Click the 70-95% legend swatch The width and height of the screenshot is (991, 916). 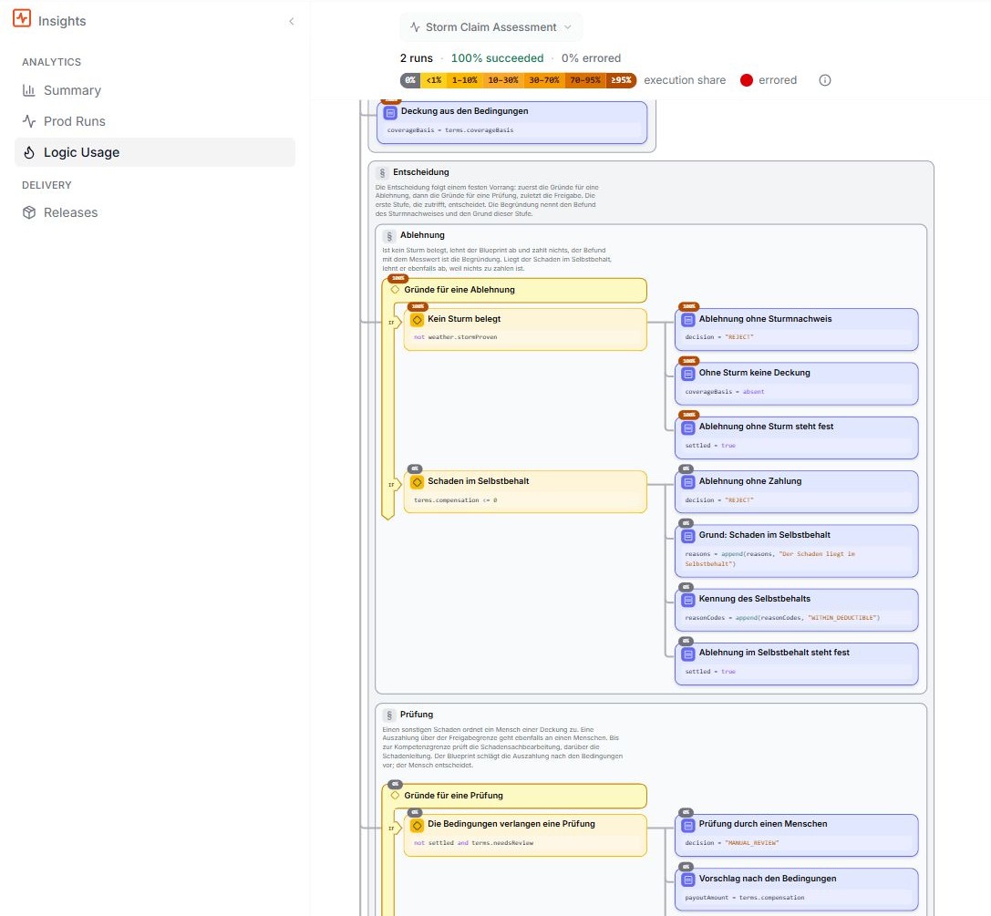[x=585, y=80]
